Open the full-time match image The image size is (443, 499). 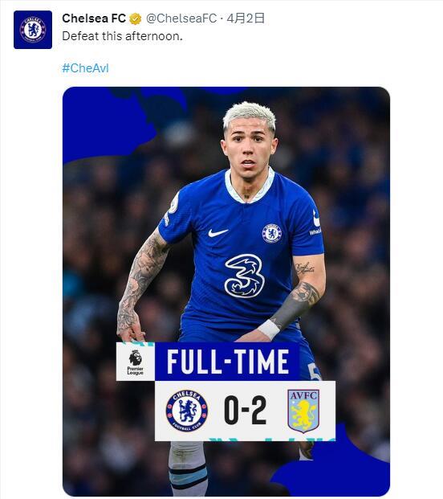(x=226, y=291)
